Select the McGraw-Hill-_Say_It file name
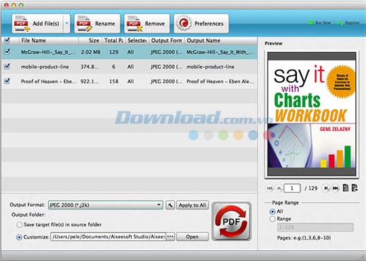This screenshot has width=366, height=261. pos(48,52)
